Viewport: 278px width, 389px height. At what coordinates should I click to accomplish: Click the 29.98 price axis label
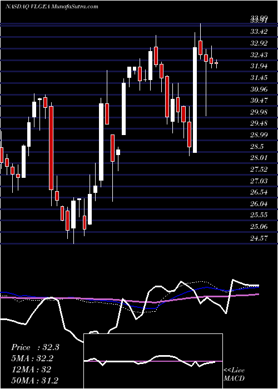point(259,112)
